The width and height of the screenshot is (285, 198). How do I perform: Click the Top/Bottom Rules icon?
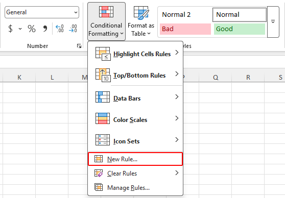(103, 75)
